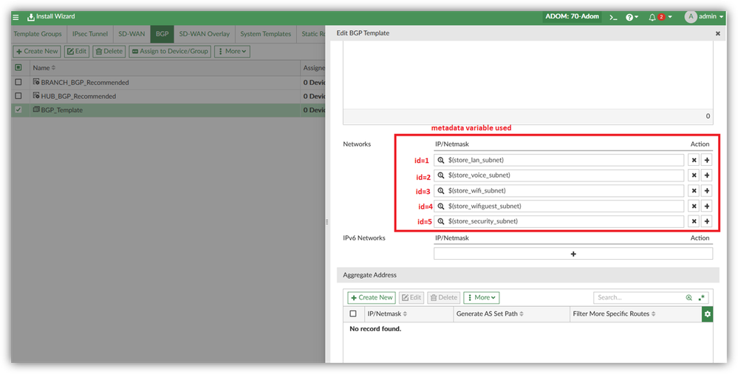
Task: Sort by Filter More Specific Routes column
Action: pyautogui.click(x=614, y=314)
